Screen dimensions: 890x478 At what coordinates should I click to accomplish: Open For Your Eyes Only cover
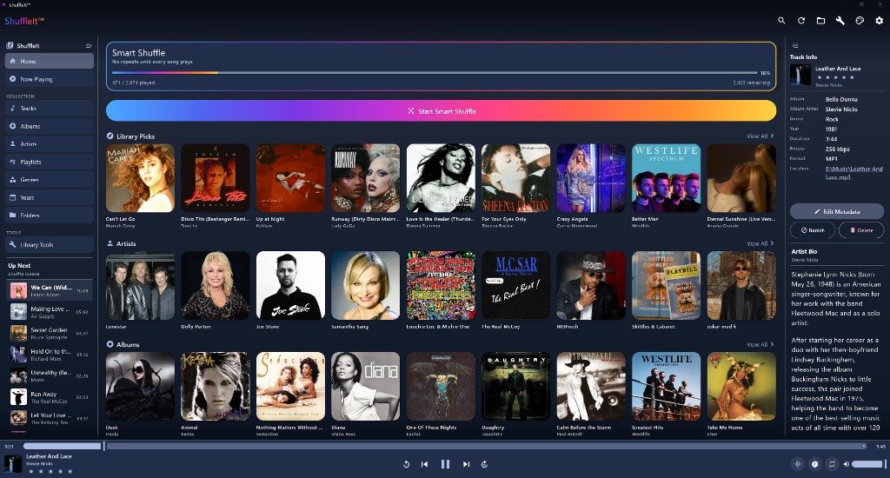(515, 177)
